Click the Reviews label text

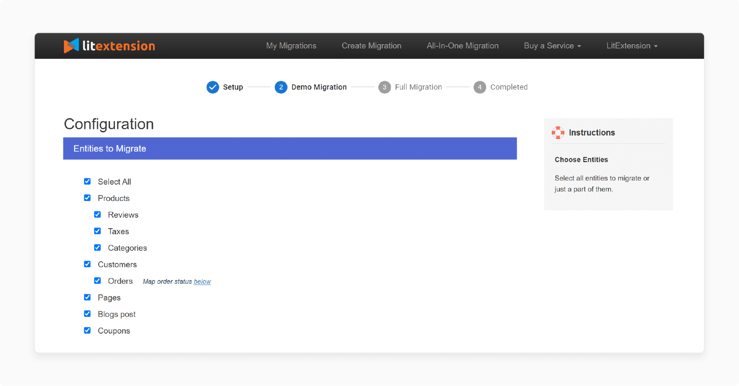(x=123, y=215)
